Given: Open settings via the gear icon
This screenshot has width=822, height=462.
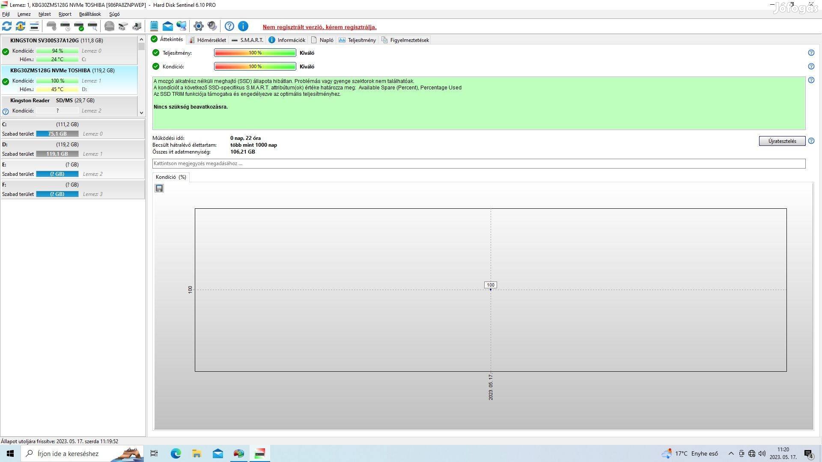Looking at the screenshot, I should tap(198, 26).
